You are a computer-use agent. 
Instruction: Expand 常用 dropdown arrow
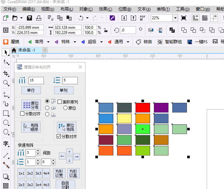click(48, 42)
